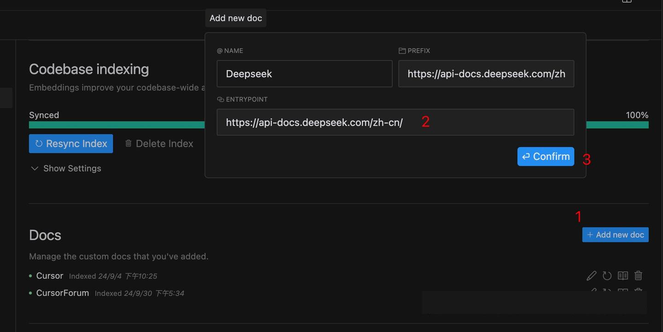Click the folder icon beside the PREFIX label

[402, 51]
